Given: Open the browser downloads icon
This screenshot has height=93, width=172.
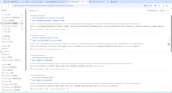Looking at the screenshot, I should [163, 6].
